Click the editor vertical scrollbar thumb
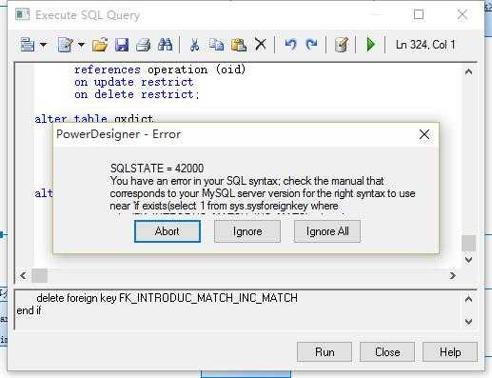Screen dimensions: 492x378 coord(468,243)
